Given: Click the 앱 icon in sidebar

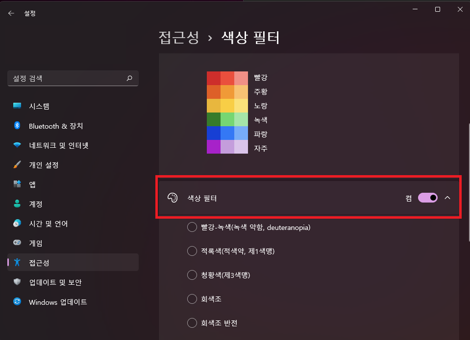Looking at the screenshot, I should [x=17, y=184].
